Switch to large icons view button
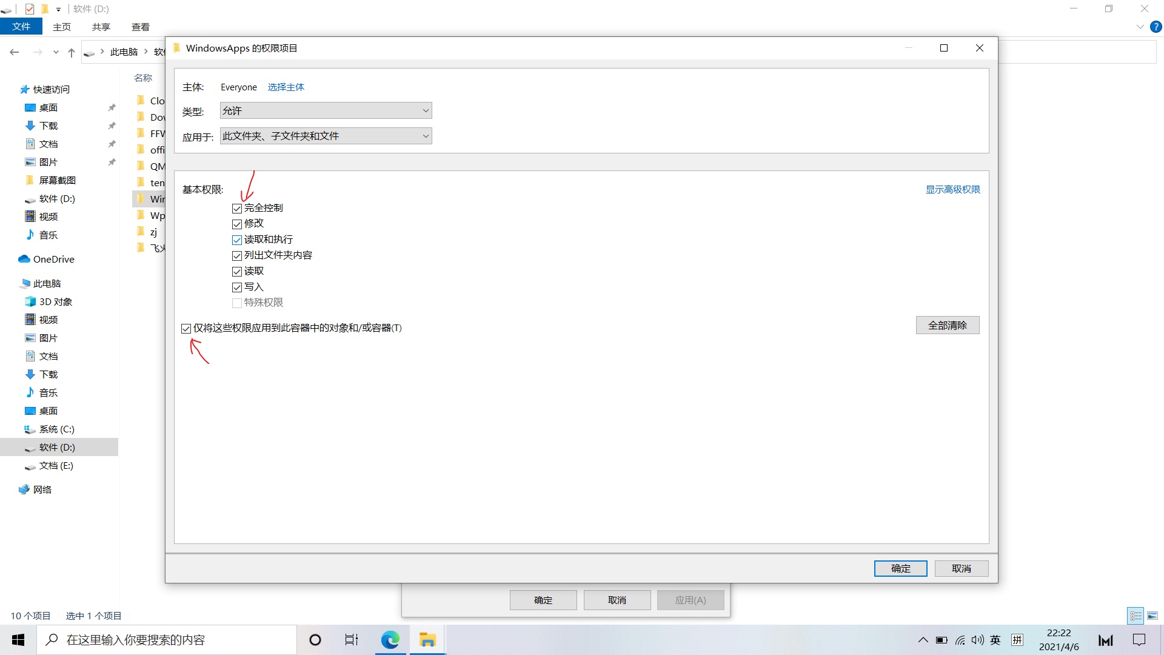Image resolution: width=1164 pixels, height=655 pixels. point(1152,616)
